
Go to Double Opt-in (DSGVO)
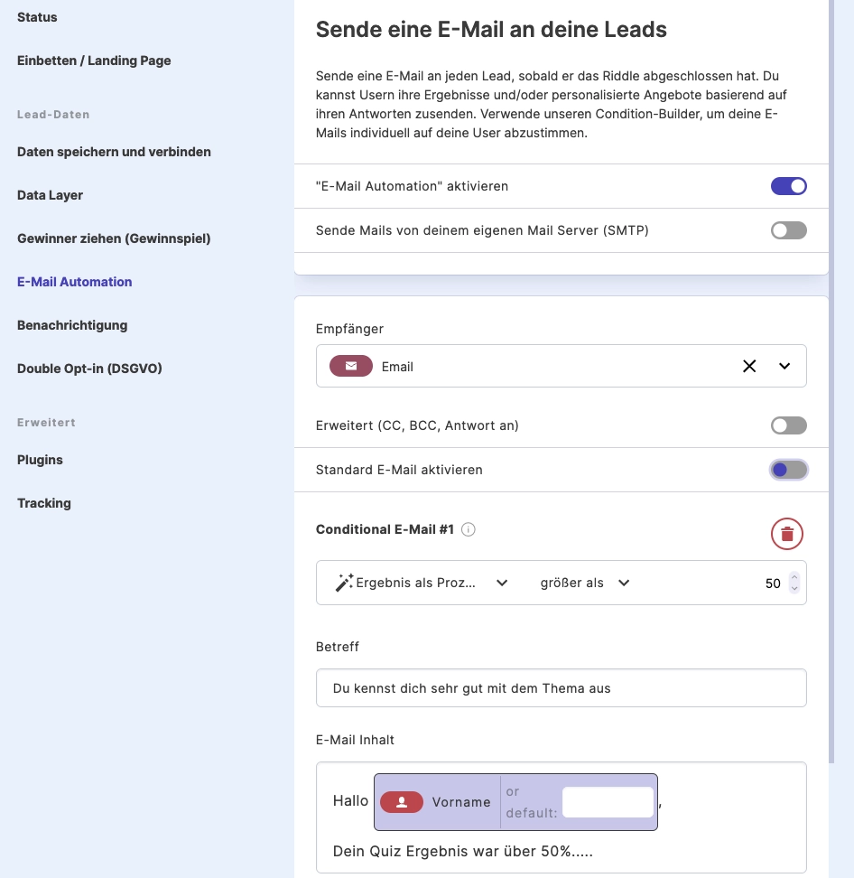(x=89, y=369)
